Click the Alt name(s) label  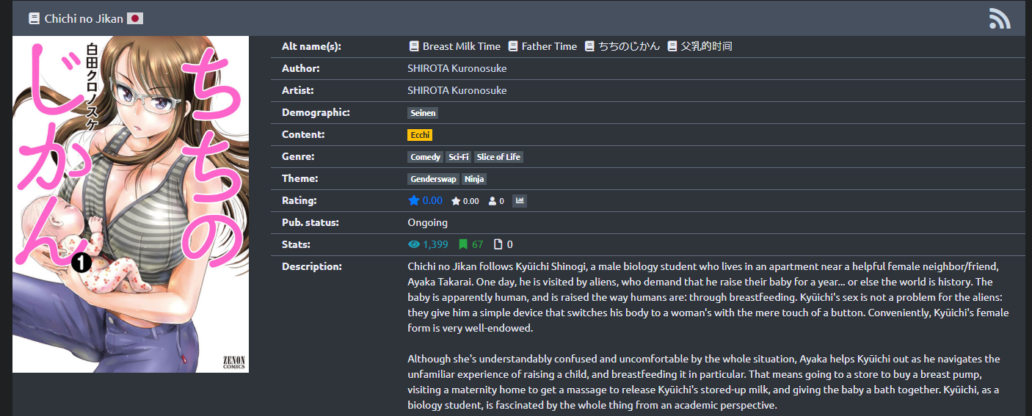pos(312,46)
